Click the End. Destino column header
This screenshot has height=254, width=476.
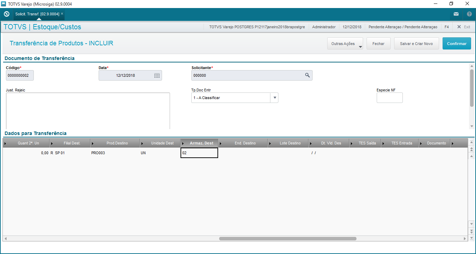[243, 143]
